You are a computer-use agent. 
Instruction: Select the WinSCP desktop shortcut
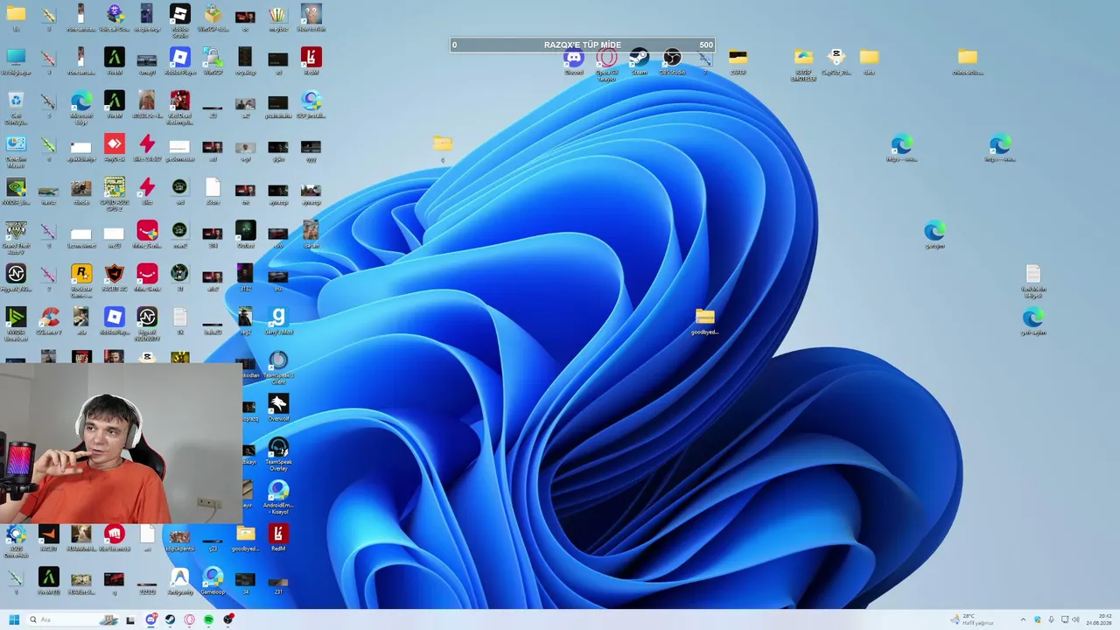pyautogui.click(x=213, y=62)
